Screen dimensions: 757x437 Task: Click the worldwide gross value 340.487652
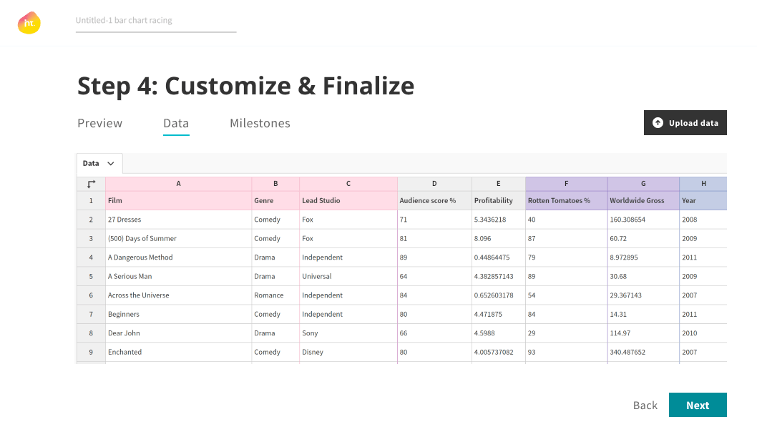643,352
